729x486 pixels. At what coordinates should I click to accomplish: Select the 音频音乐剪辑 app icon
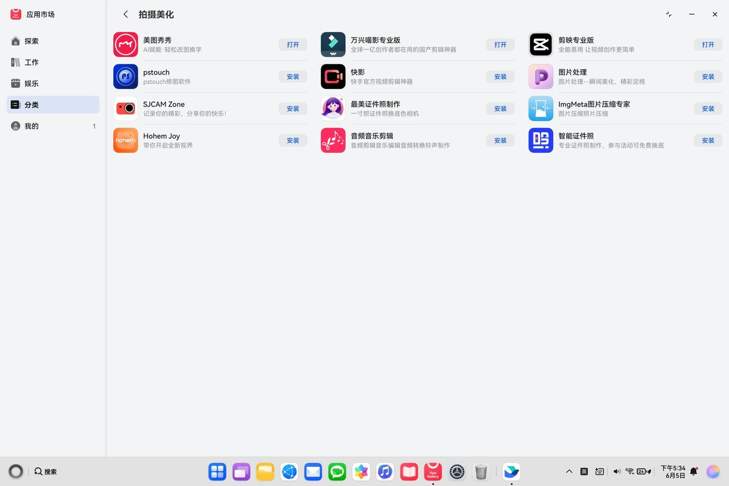click(x=333, y=140)
